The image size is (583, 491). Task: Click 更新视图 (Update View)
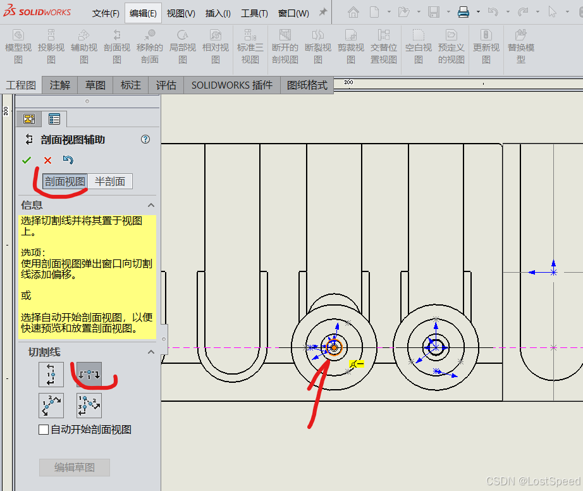486,47
